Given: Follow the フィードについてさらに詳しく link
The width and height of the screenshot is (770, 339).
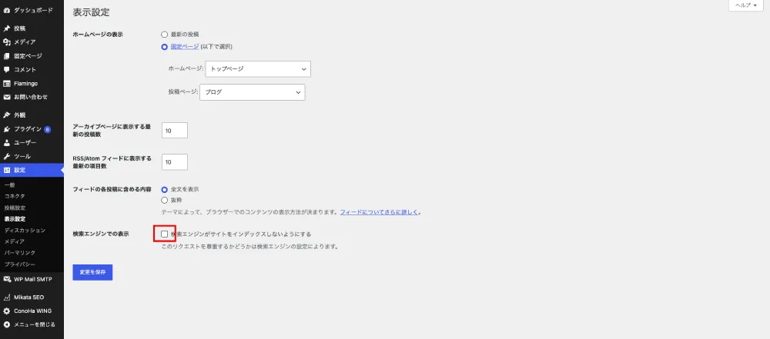Looking at the screenshot, I should pos(379,212).
